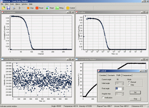The width and height of the screenshot is (149, 108).
Task: Print using the printer icon
Action: point(14,8)
